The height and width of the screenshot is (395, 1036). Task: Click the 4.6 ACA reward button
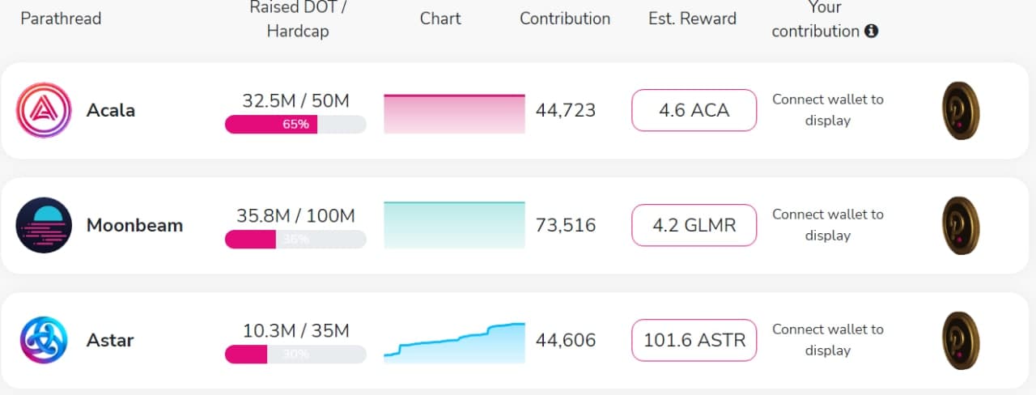[x=694, y=110]
